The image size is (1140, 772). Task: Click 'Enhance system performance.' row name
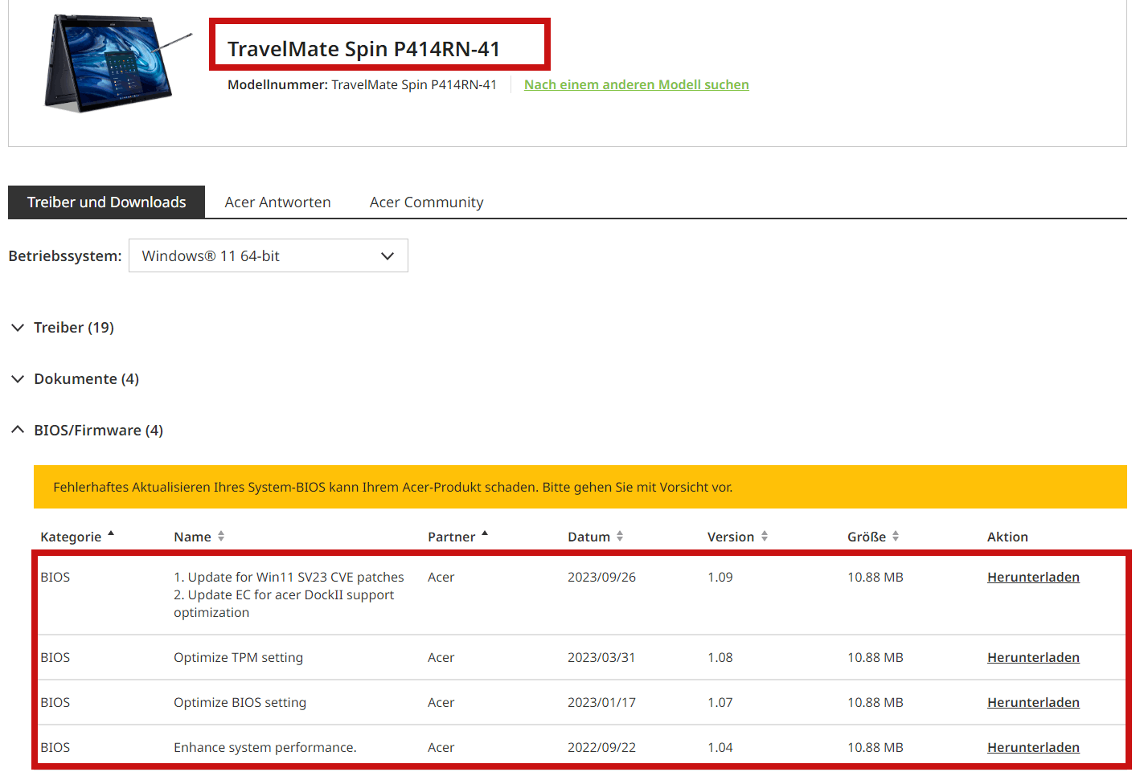click(264, 747)
